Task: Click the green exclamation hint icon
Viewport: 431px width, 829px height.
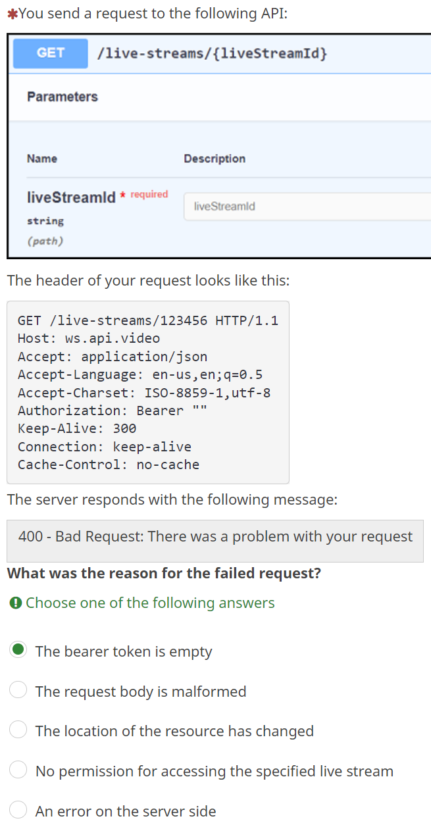Action: 16,603
